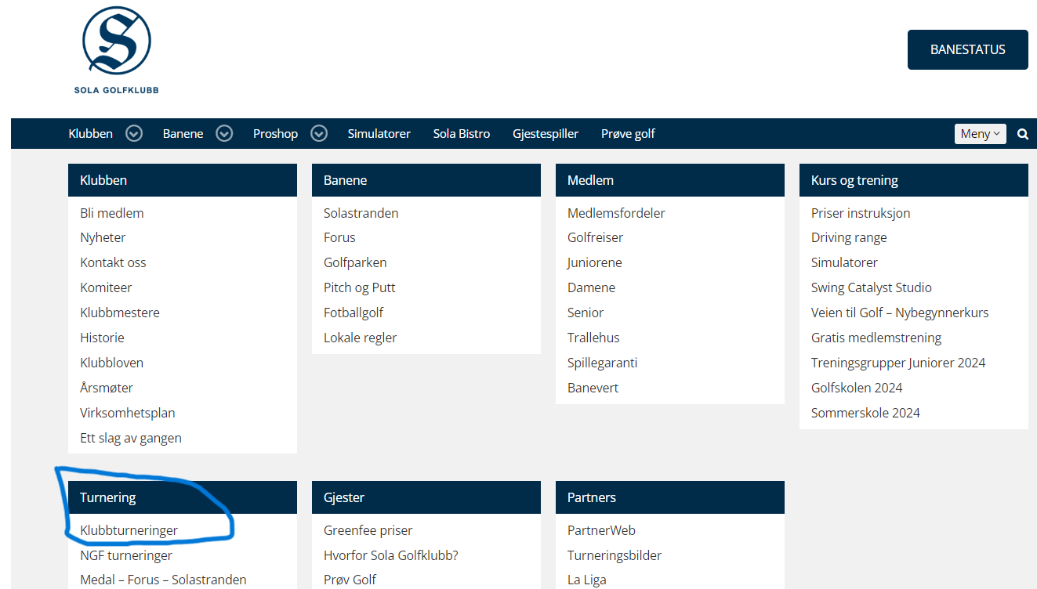Viewport: 1037px width, 589px height.
Task: Open Banene in the top navigation bar
Action: [183, 134]
